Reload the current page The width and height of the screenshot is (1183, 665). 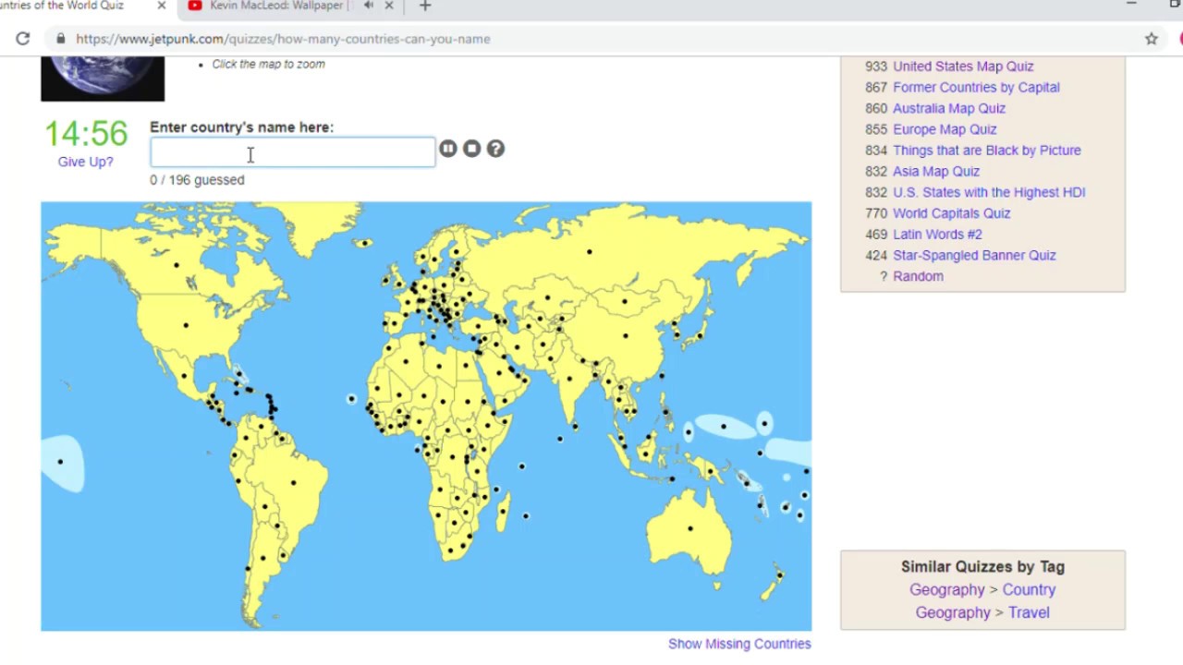[23, 39]
